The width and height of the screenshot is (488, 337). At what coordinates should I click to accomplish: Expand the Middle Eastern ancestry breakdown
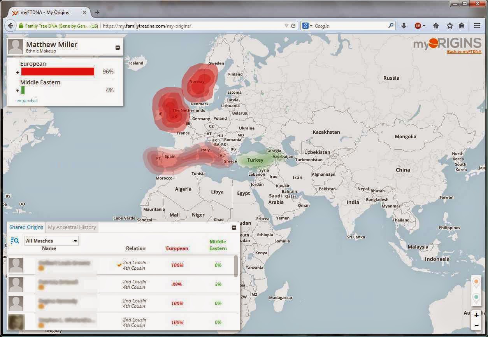point(18,91)
